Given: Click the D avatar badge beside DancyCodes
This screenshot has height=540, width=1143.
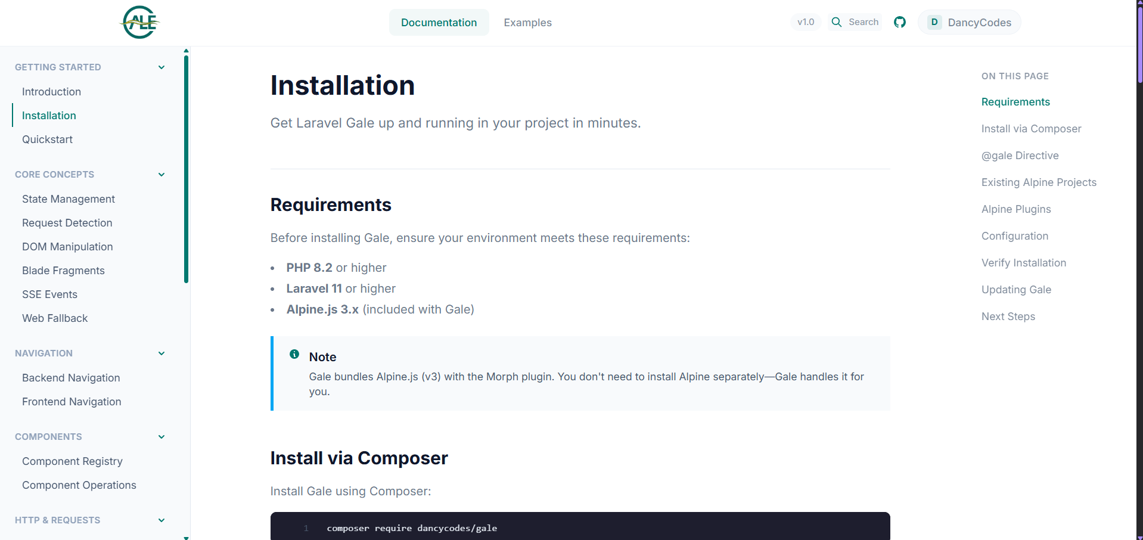Looking at the screenshot, I should [x=934, y=22].
